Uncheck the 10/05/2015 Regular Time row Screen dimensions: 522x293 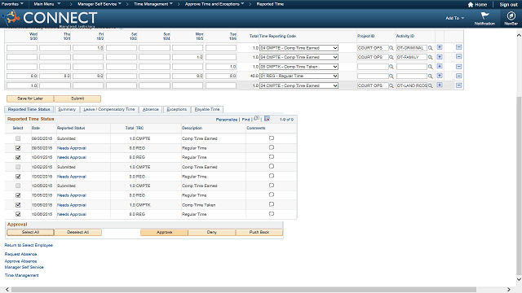[18, 195]
